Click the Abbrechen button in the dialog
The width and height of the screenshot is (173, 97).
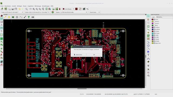(x=79, y=55)
